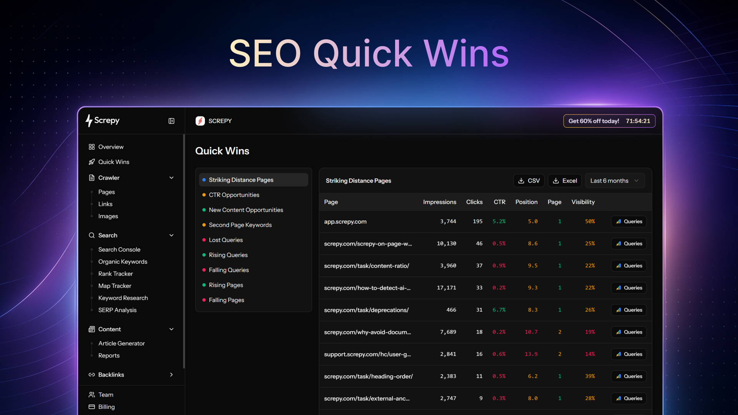This screenshot has width=738, height=415.
Task: Export table as CSV
Action: [x=529, y=181]
